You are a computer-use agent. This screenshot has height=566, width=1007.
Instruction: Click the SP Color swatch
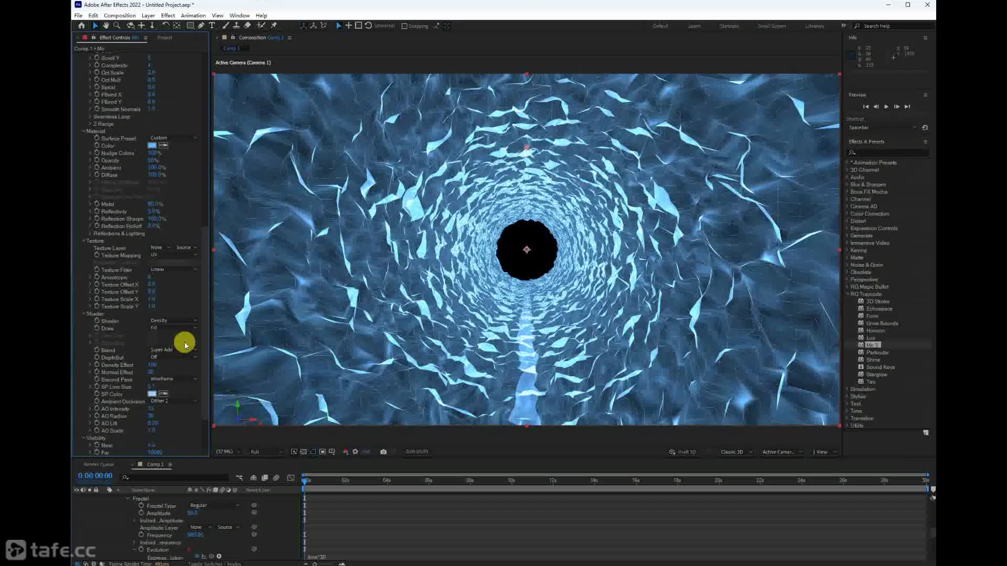(x=152, y=394)
